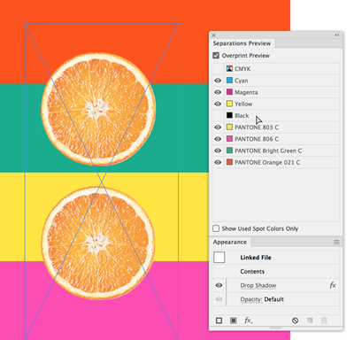
Task: Hide the Yellow separation eye icon
Action: pyautogui.click(x=218, y=104)
